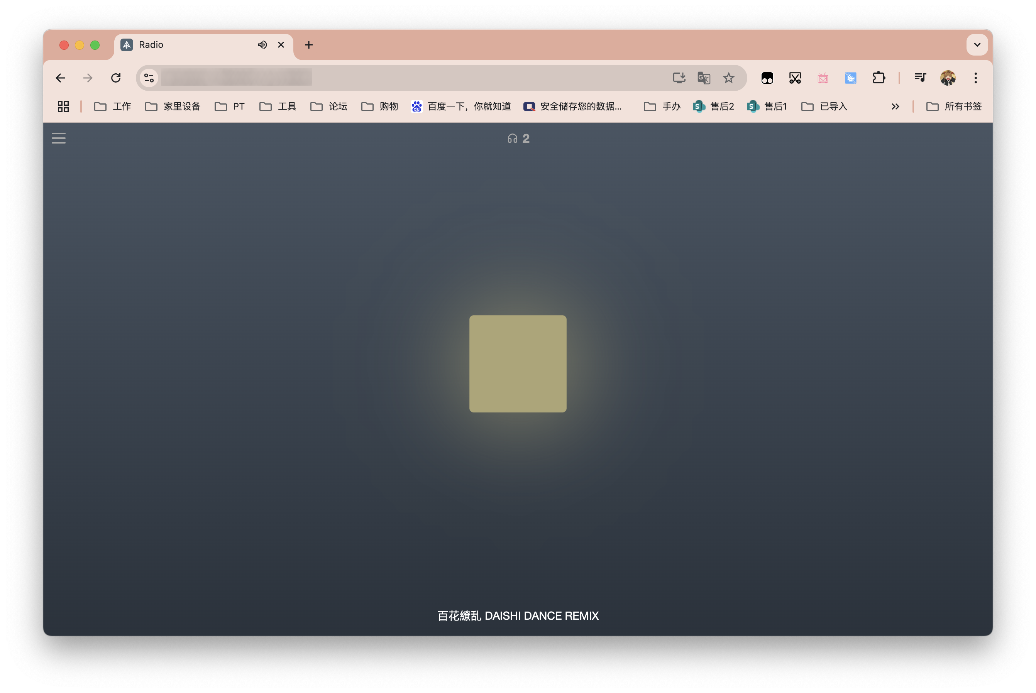Mute the Radio tab audio
The width and height of the screenshot is (1036, 693).
click(262, 45)
